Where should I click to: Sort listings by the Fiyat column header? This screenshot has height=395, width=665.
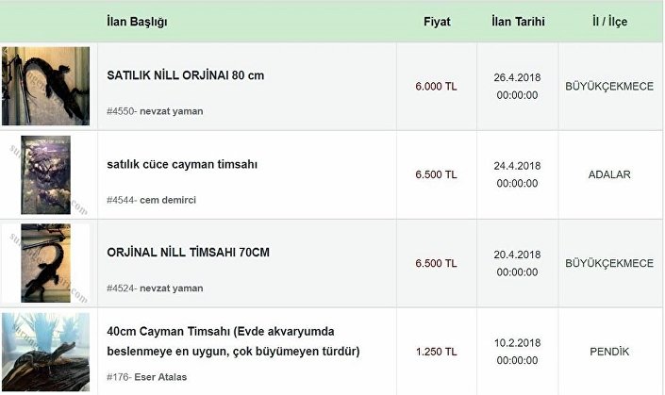point(437,22)
